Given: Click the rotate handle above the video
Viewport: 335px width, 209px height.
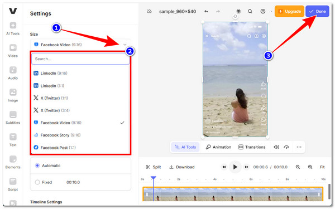Looking at the screenshot, I should 235,16.
